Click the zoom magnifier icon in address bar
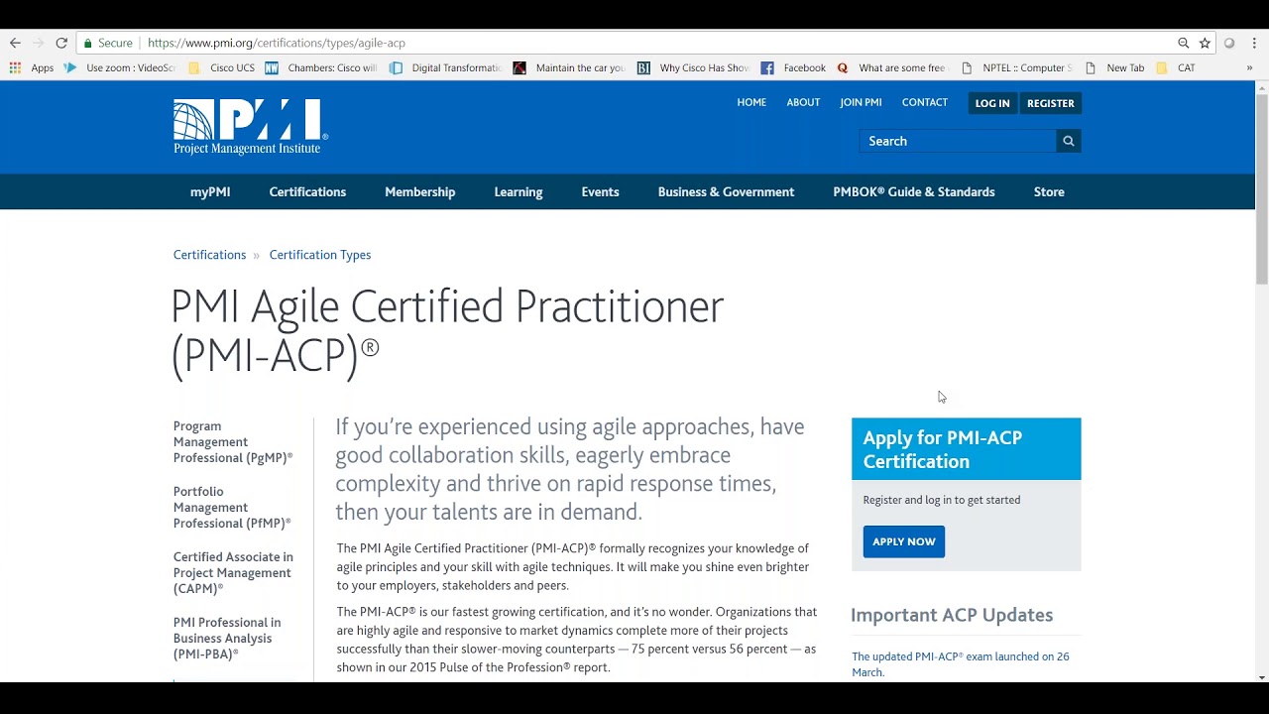1269x714 pixels. point(1183,43)
